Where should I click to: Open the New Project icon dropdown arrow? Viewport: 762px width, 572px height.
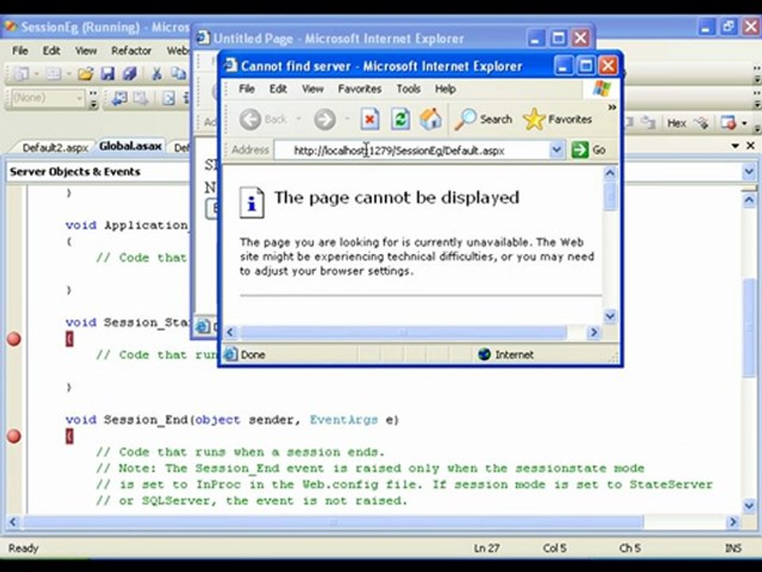[37, 74]
